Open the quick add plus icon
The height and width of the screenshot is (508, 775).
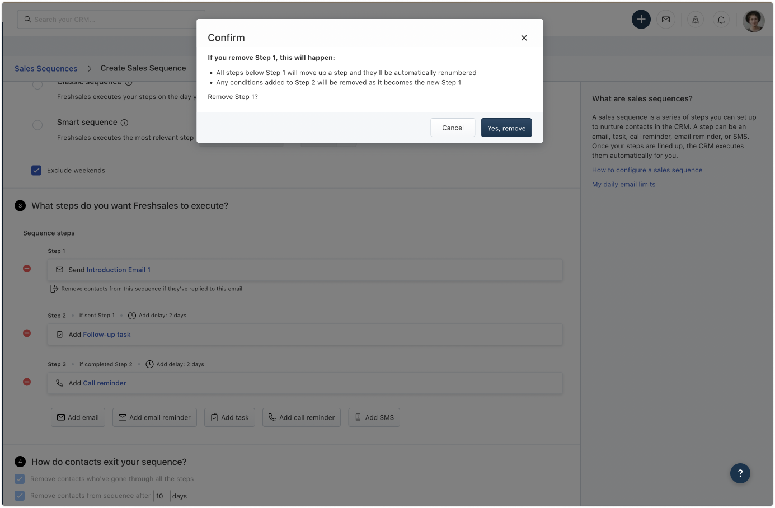coord(641,20)
